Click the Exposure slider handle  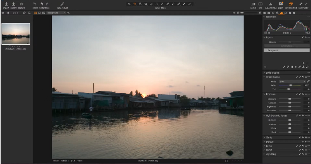290,99
